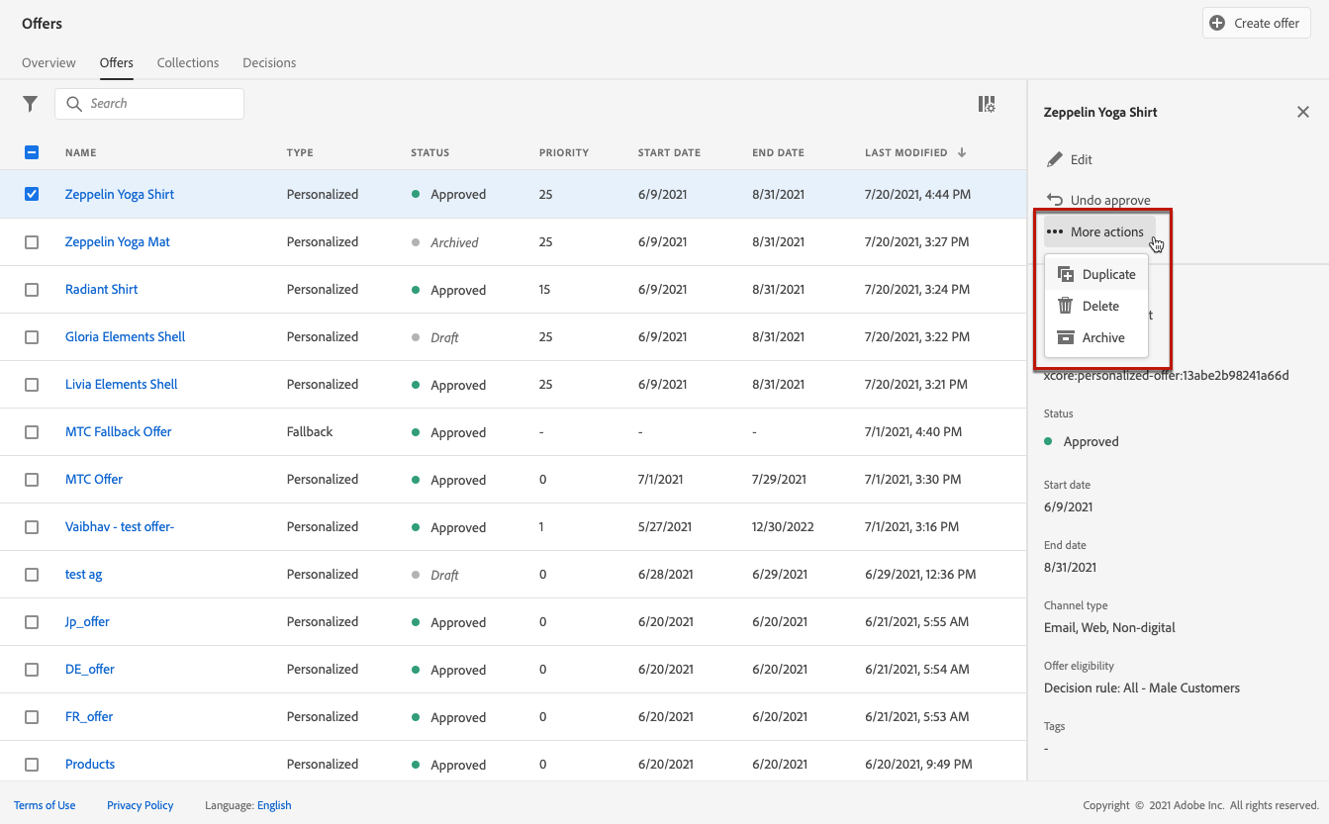Image resolution: width=1329 pixels, height=824 pixels.
Task: Switch to the Decisions tab
Action: pyautogui.click(x=269, y=62)
